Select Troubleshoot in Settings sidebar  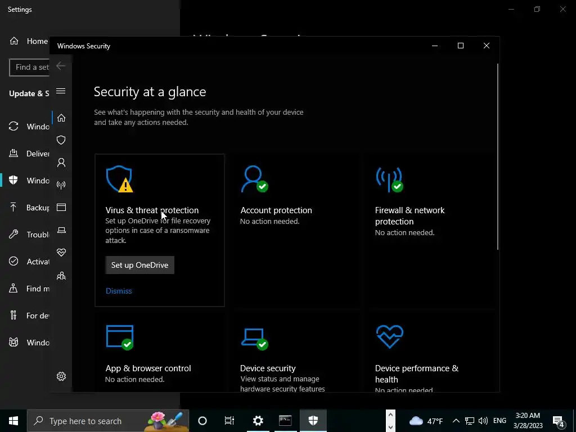click(x=29, y=235)
